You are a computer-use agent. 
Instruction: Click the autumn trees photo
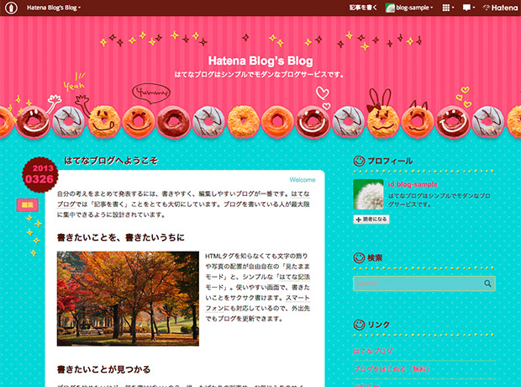[128, 299]
